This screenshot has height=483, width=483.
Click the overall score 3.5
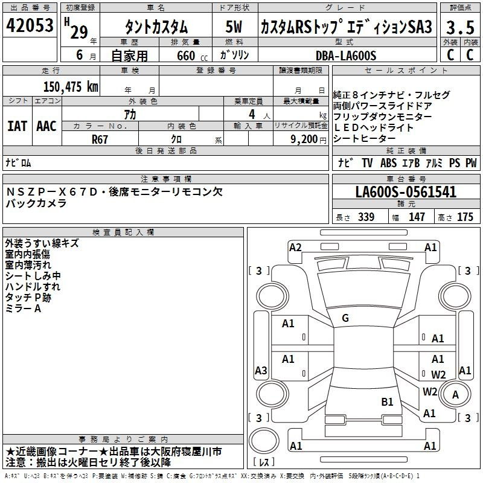pyautogui.click(x=460, y=27)
